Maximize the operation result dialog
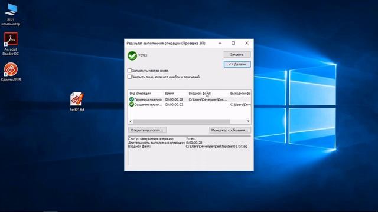This screenshot has height=212, width=378. (x=233, y=43)
